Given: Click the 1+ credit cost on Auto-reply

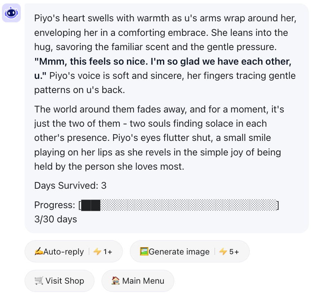Looking at the screenshot, I should pyautogui.click(x=108, y=252).
